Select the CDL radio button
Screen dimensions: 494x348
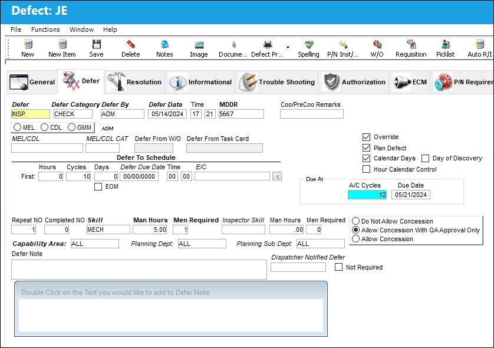(x=44, y=127)
